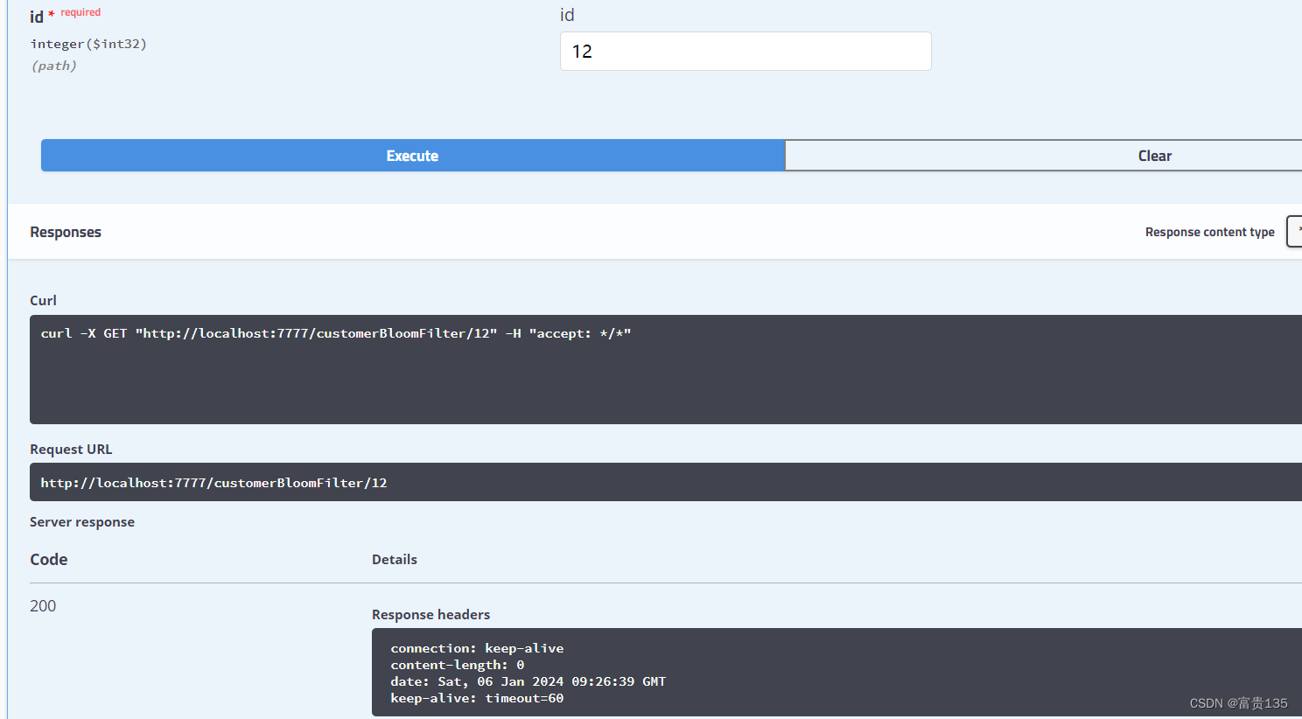Click the 'keep-alive: timeout=60' header line
Screen dimensions: 1302x719
(477, 698)
